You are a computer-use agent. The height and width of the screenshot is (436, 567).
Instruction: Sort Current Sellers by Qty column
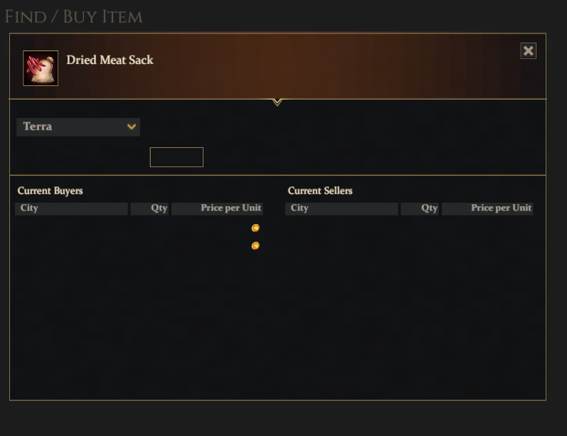coord(420,208)
